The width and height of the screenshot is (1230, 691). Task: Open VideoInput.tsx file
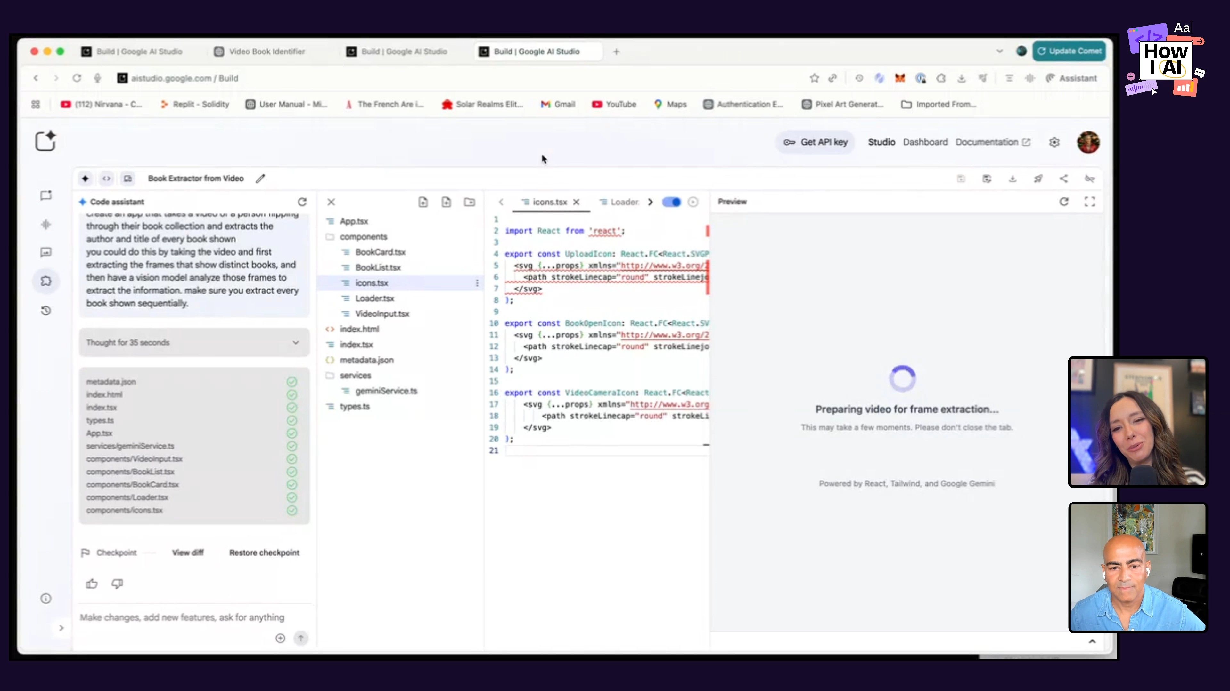(x=382, y=314)
